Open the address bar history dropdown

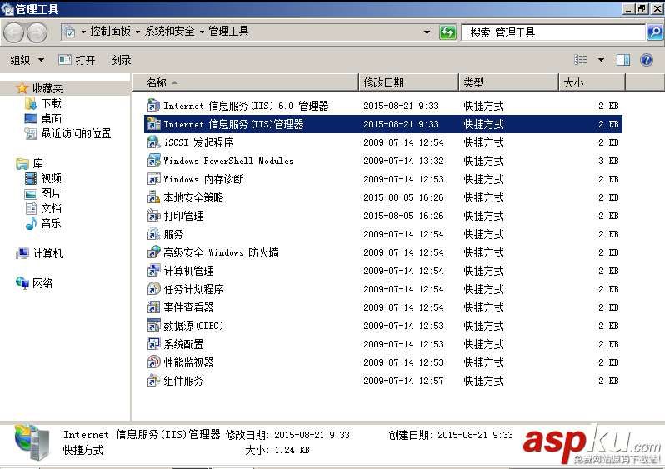click(x=427, y=32)
